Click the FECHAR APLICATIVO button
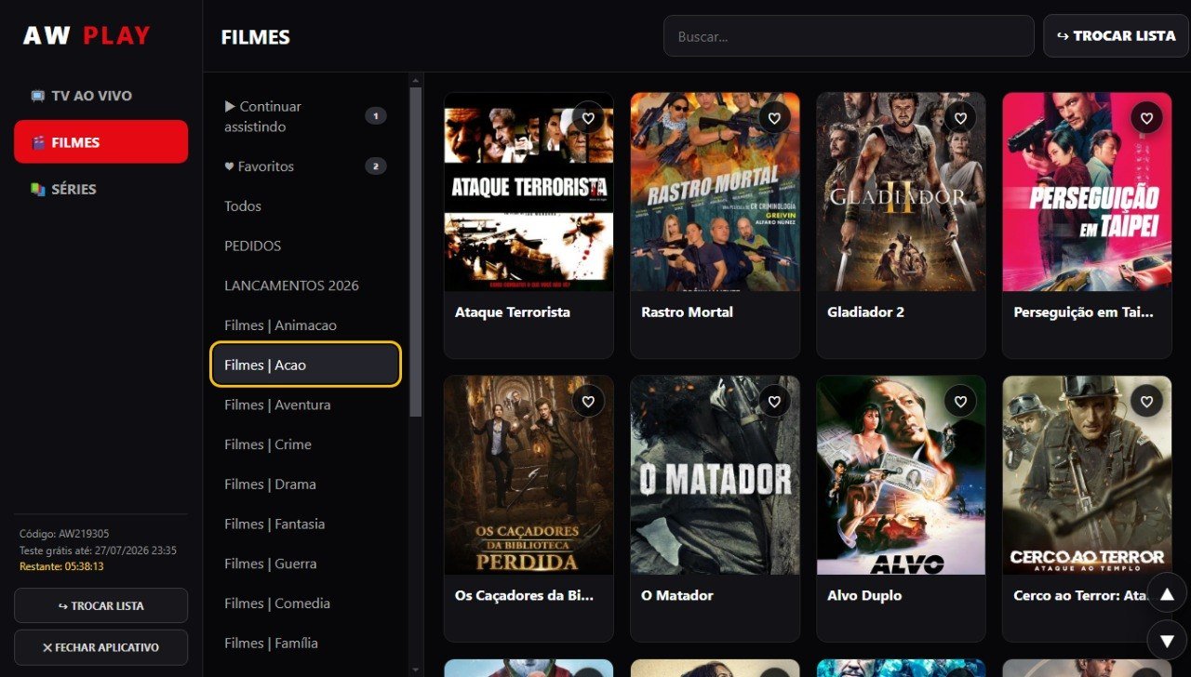 point(100,647)
